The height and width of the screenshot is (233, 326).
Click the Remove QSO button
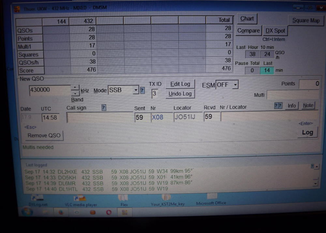click(x=44, y=135)
